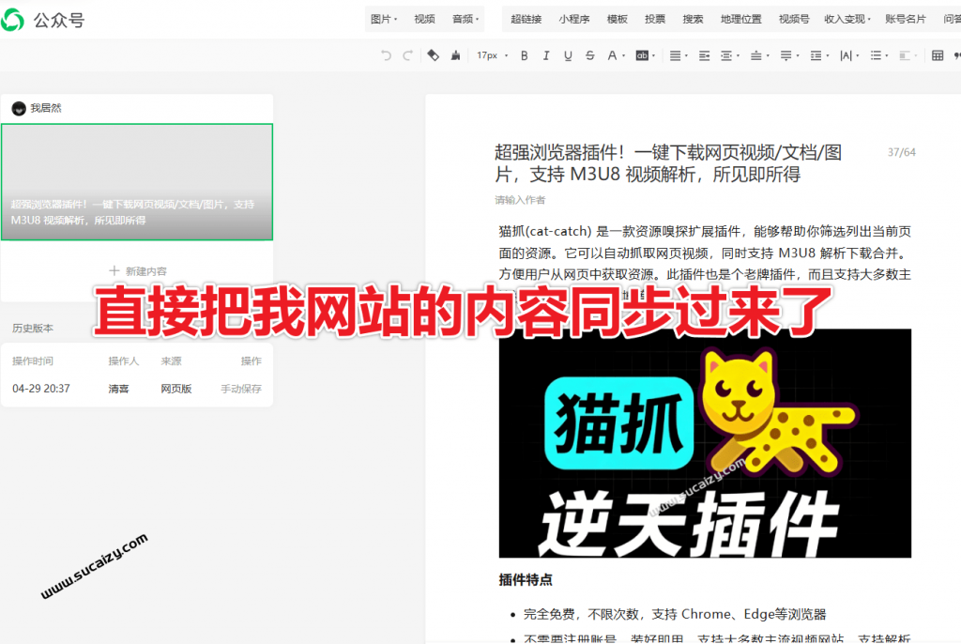Open the spacing-after-paragraph dropdown
Viewport: 961px width, 644px height.
pyautogui.click(x=790, y=55)
